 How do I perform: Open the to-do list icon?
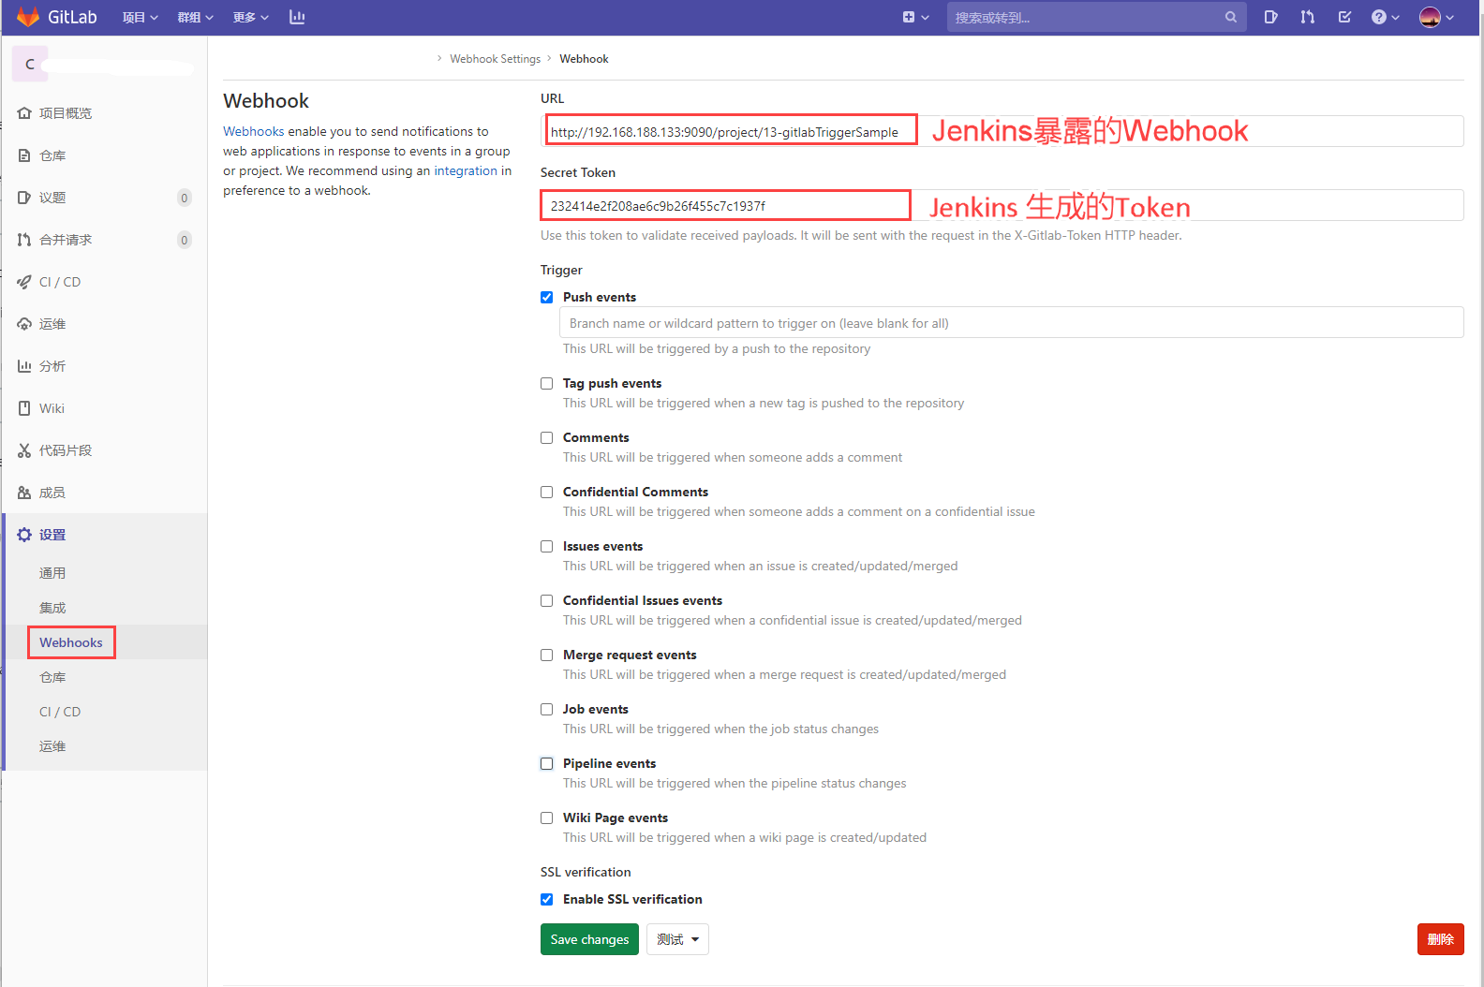pyautogui.click(x=1344, y=17)
